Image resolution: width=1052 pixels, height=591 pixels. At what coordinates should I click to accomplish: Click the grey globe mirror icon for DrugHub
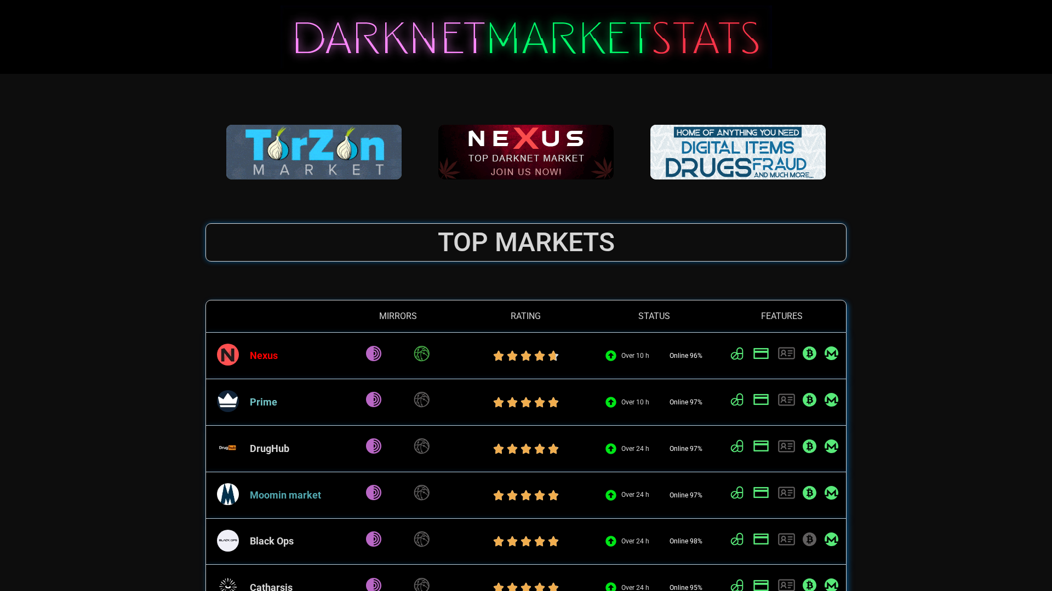pos(422,446)
